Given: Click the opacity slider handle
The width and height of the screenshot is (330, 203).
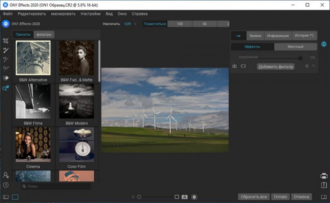Looking at the screenshot, I should click(300, 58).
